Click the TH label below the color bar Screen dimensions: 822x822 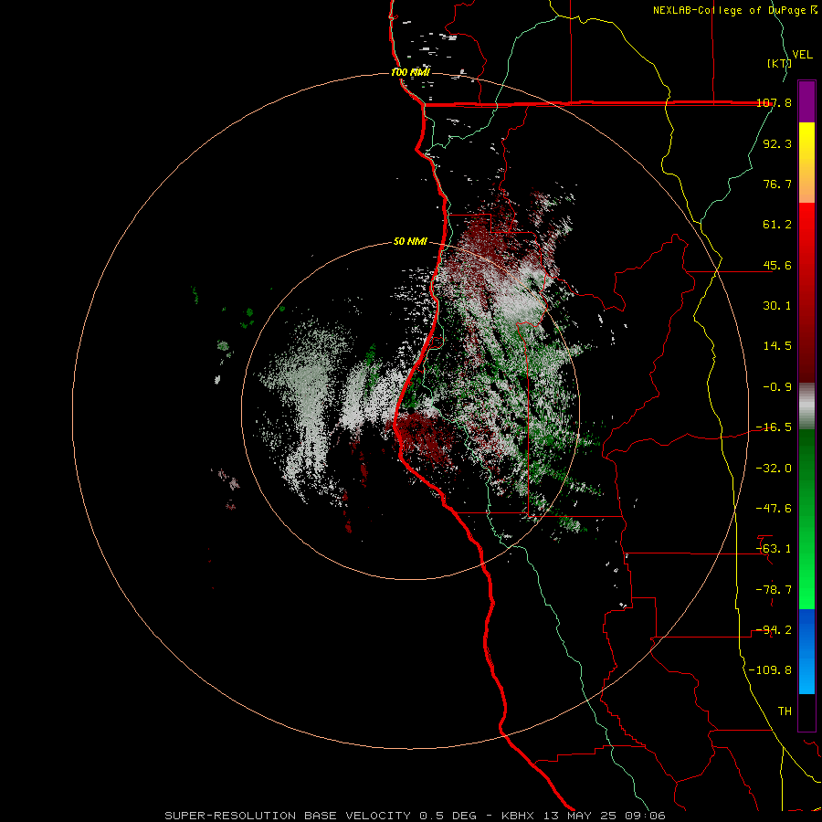pos(785,711)
